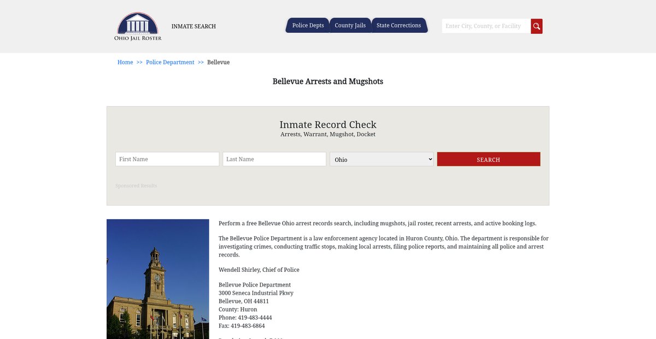Click the Bellevue Arrests and Mugshots heading
Screen dimensions: 656x339
click(x=328, y=81)
